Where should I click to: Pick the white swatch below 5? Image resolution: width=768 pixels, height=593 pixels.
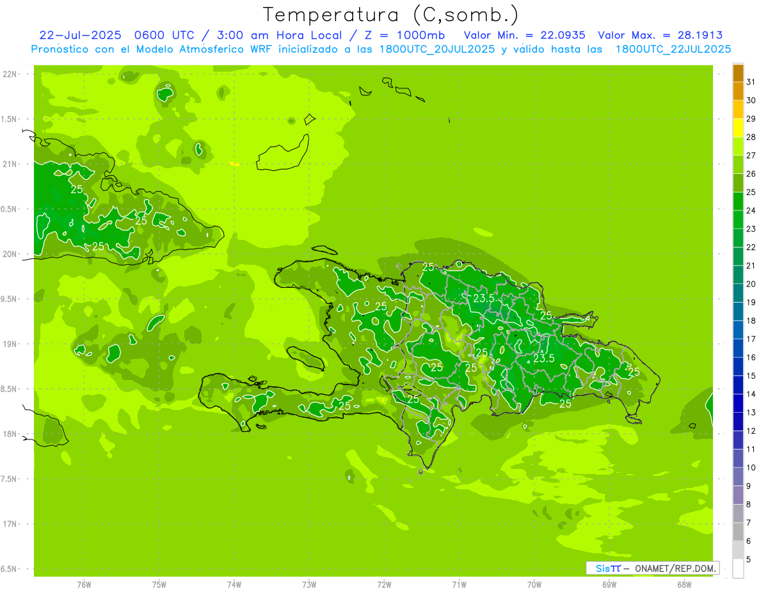(738, 569)
